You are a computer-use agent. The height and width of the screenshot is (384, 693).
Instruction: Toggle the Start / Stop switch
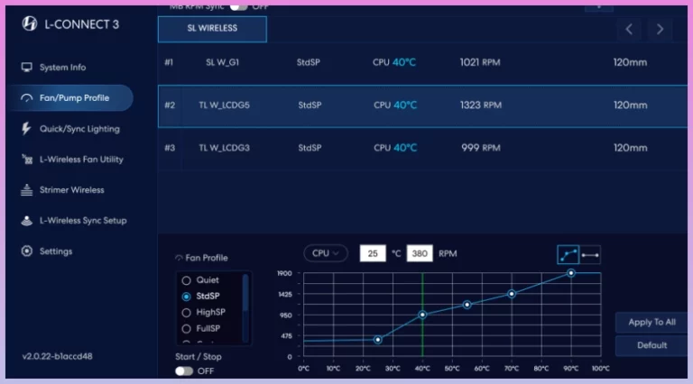(x=184, y=370)
